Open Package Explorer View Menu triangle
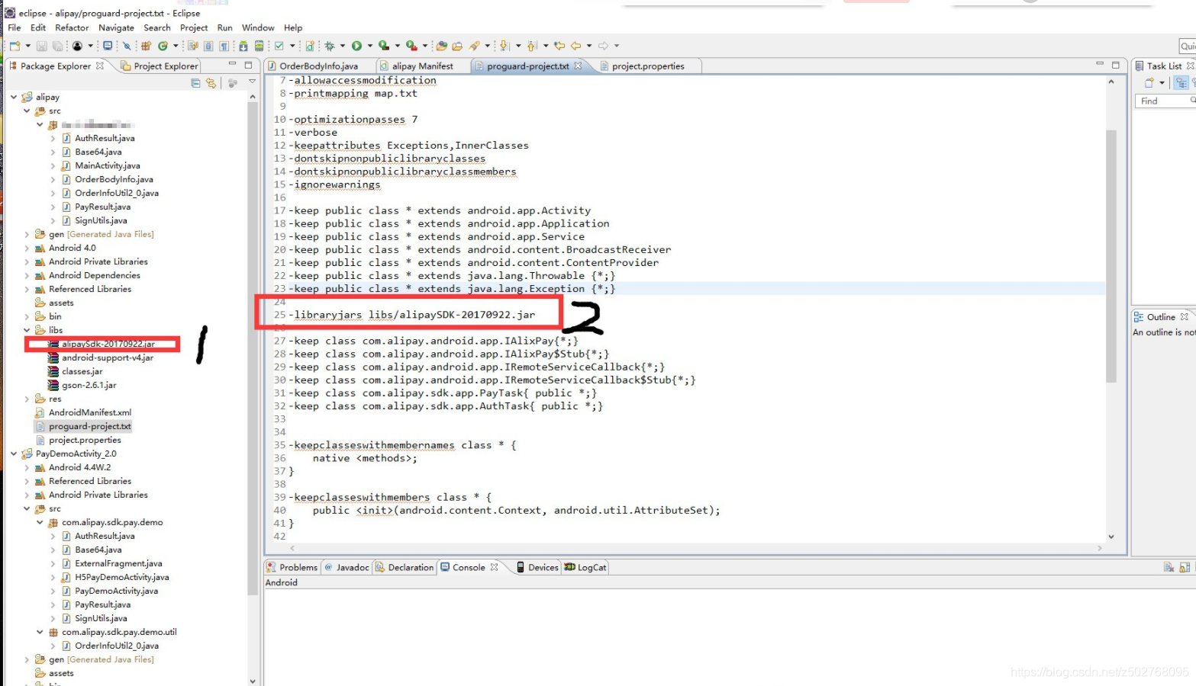 coord(252,82)
